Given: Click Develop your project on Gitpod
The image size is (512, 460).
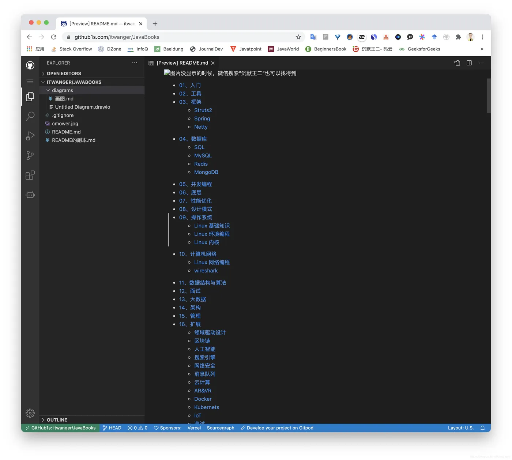Looking at the screenshot, I should [x=277, y=428].
